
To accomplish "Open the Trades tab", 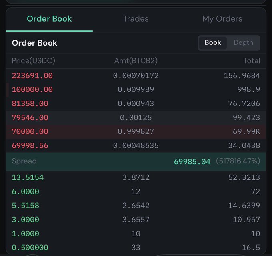I will coord(136,19).
